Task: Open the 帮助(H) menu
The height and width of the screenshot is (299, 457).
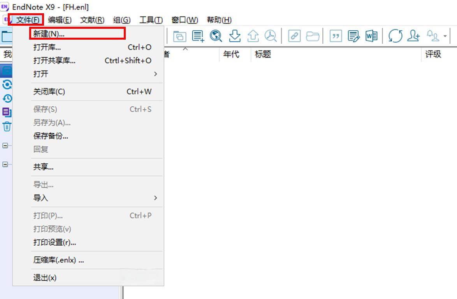Action: coord(219,20)
